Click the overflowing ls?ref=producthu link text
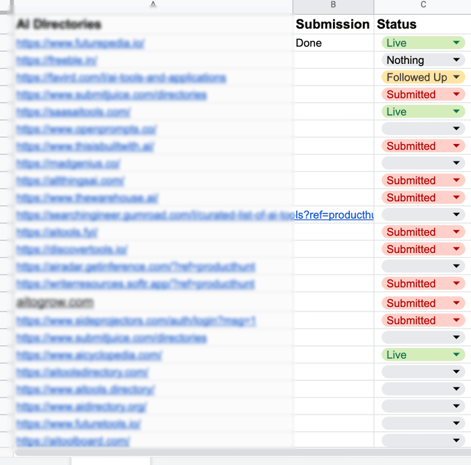471x465 pixels. pyautogui.click(x=334, y=215)
